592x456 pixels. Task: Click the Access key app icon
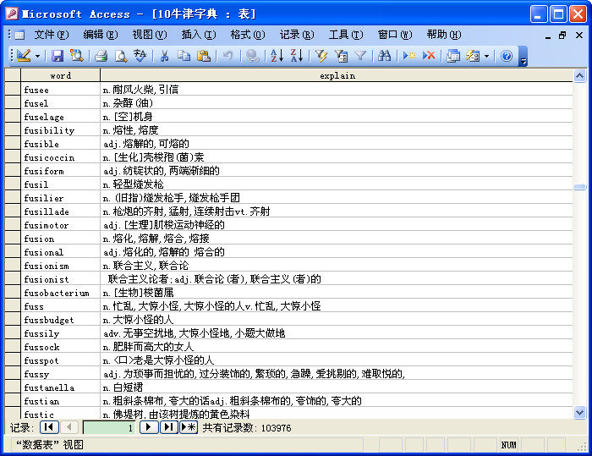tap(11, 14)
